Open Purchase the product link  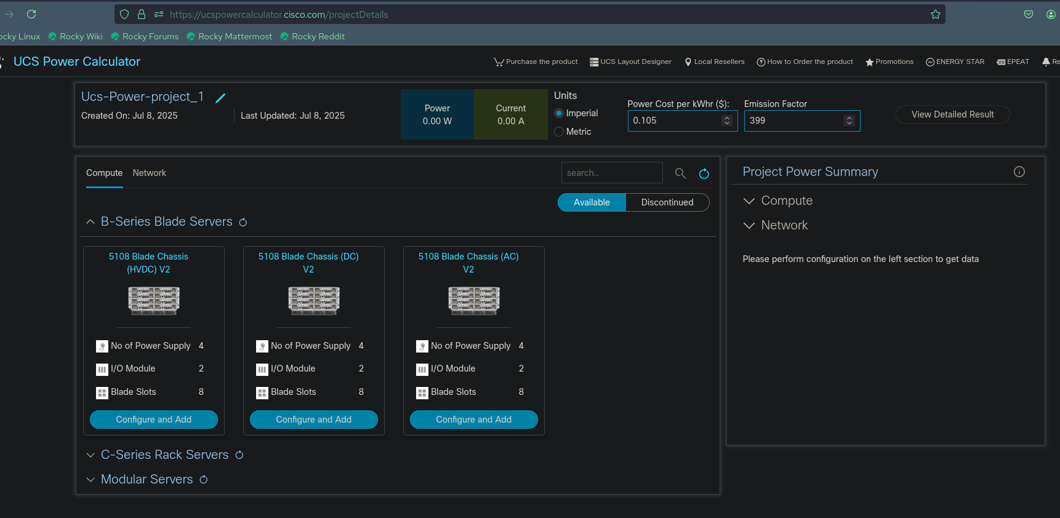click(x=536, y=62)
